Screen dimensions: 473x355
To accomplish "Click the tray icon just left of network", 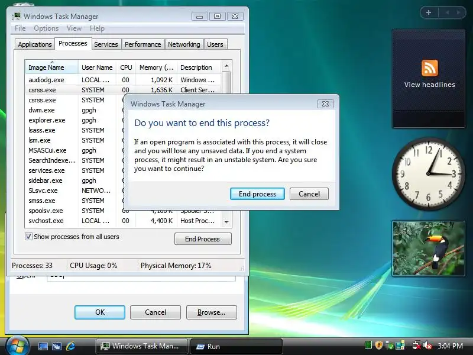I will tap(400, 345).
